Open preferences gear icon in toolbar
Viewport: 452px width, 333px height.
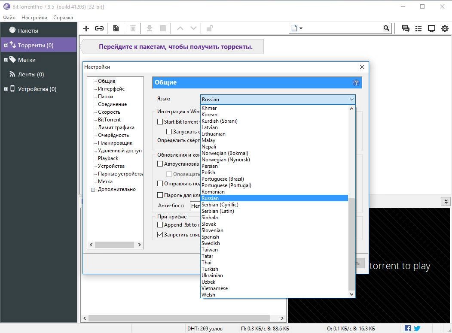coord(445,28)
